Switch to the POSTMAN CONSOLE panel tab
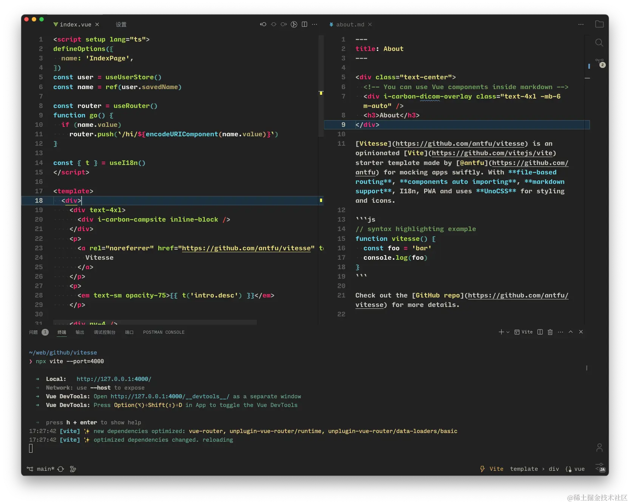 tap(164, 332)
